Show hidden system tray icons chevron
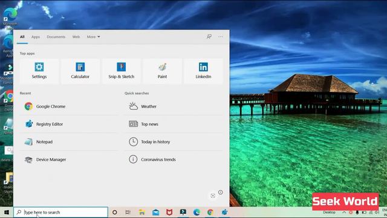The height and width of the screenshot is (218, 387). point(344,213)
